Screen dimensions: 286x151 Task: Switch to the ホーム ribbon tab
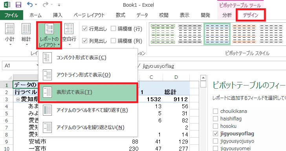pos(36,15)
